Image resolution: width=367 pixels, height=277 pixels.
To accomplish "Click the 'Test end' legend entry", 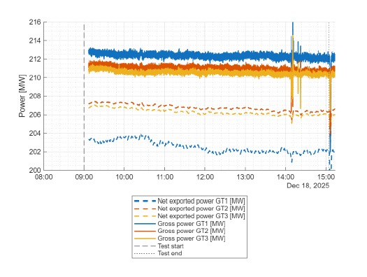I will point(158,253).
